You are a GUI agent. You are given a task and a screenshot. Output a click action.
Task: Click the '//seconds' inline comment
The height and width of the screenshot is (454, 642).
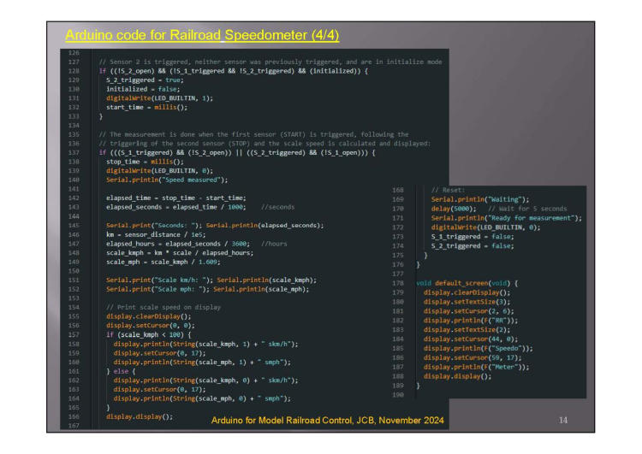(277, 205)
